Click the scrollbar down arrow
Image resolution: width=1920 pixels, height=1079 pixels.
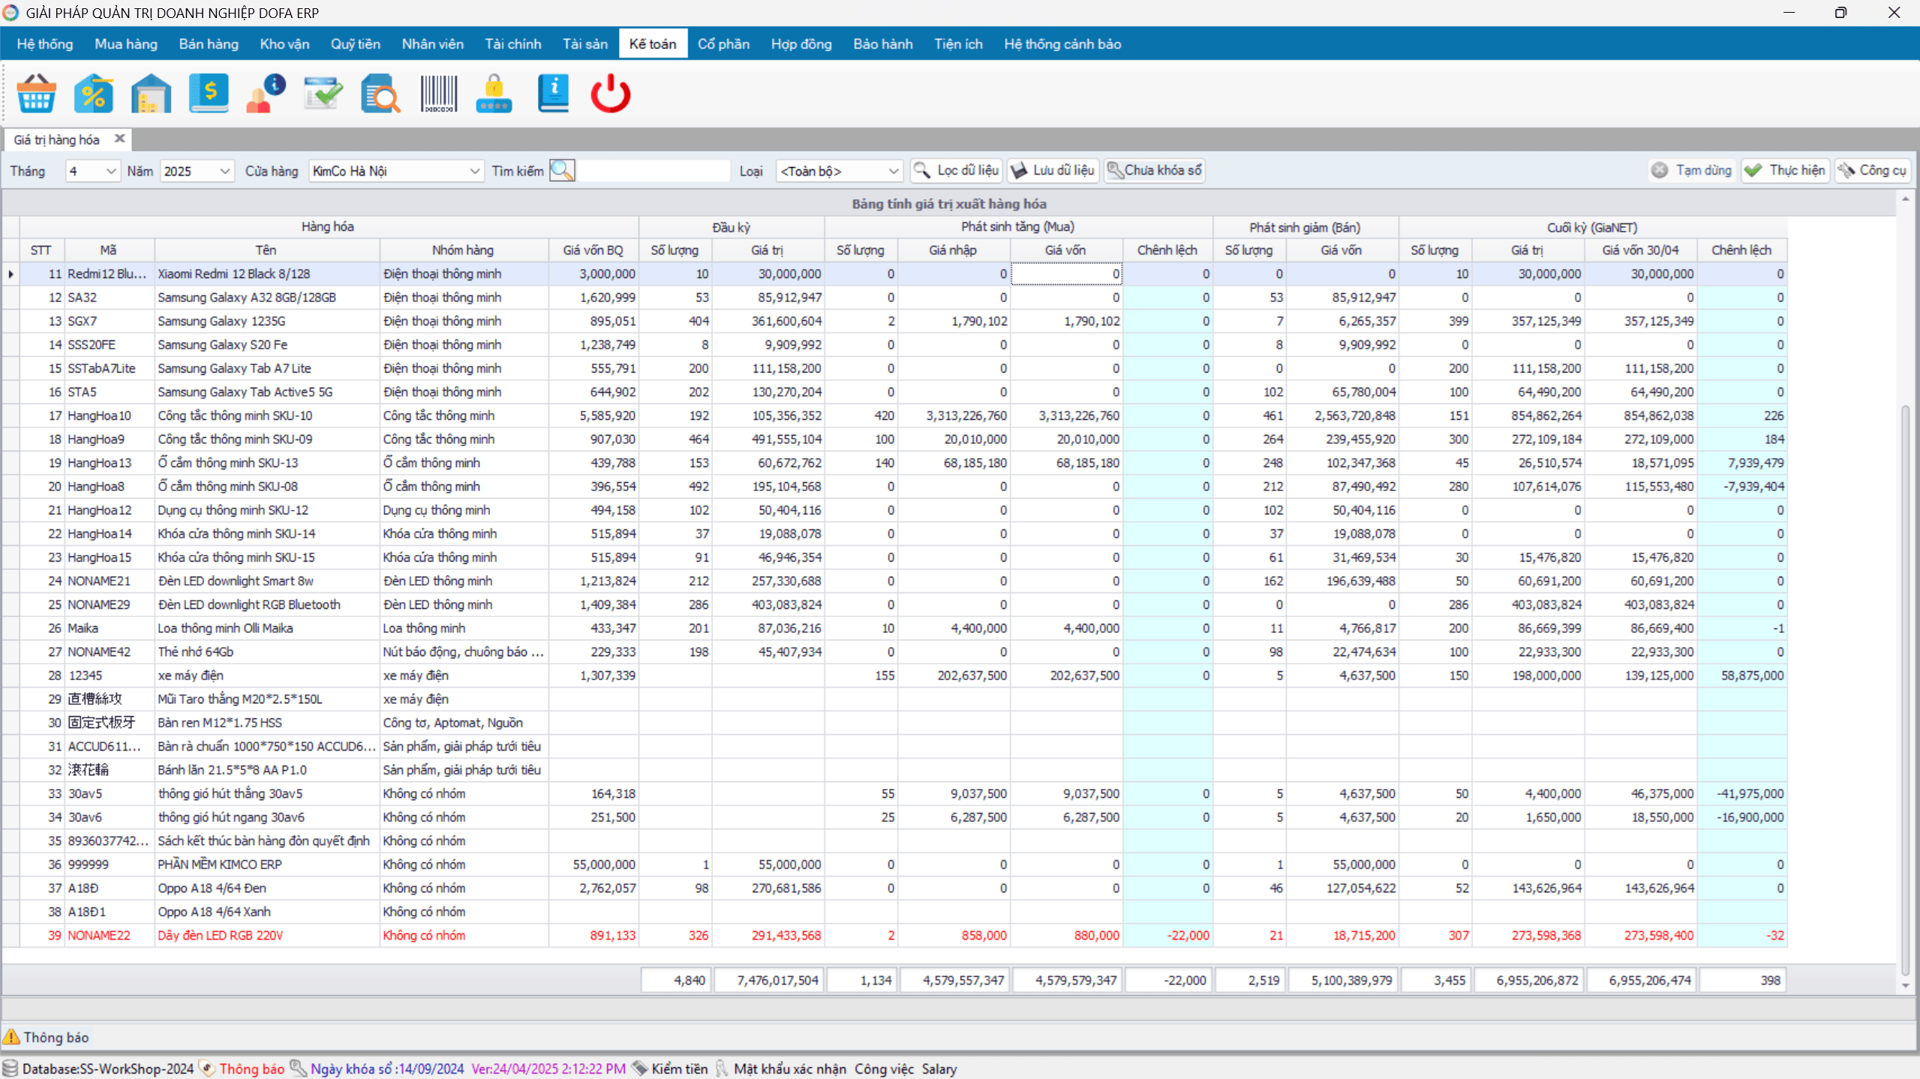pyautogui.click(x=1905, y=986)
